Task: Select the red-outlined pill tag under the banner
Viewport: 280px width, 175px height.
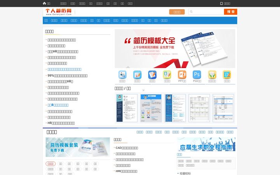Action: tap(51, 164)
